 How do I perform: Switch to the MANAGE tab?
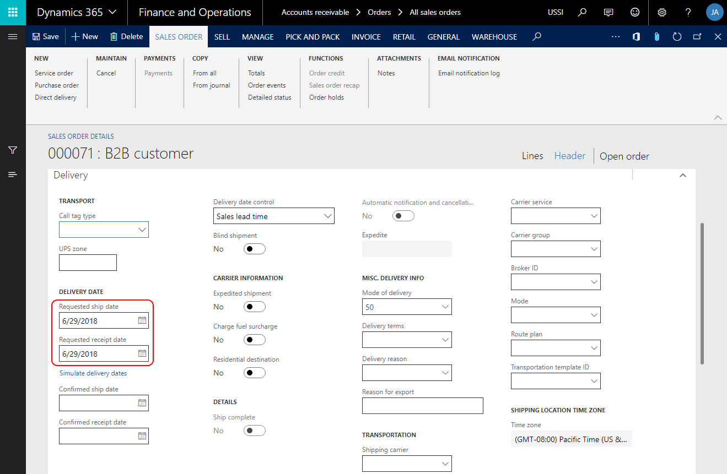(258, 37)
